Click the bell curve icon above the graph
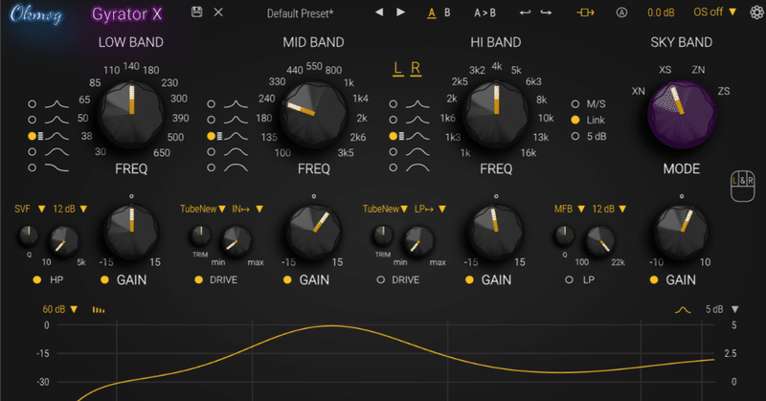Screen dimensions: 766x401 point(683,310)
